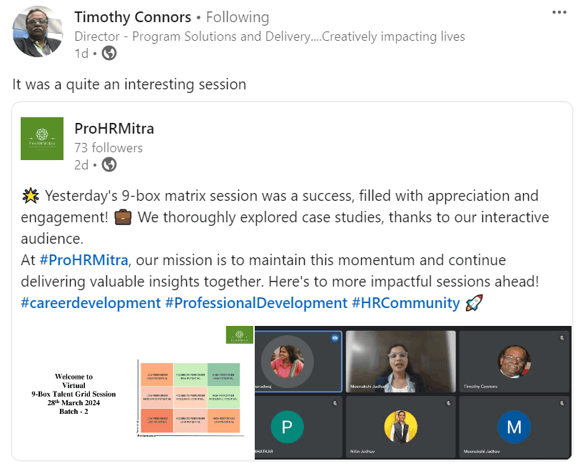Screen dimensions: 588x471
Task: Open the ProHRMitra green logo
Action: 42,139
